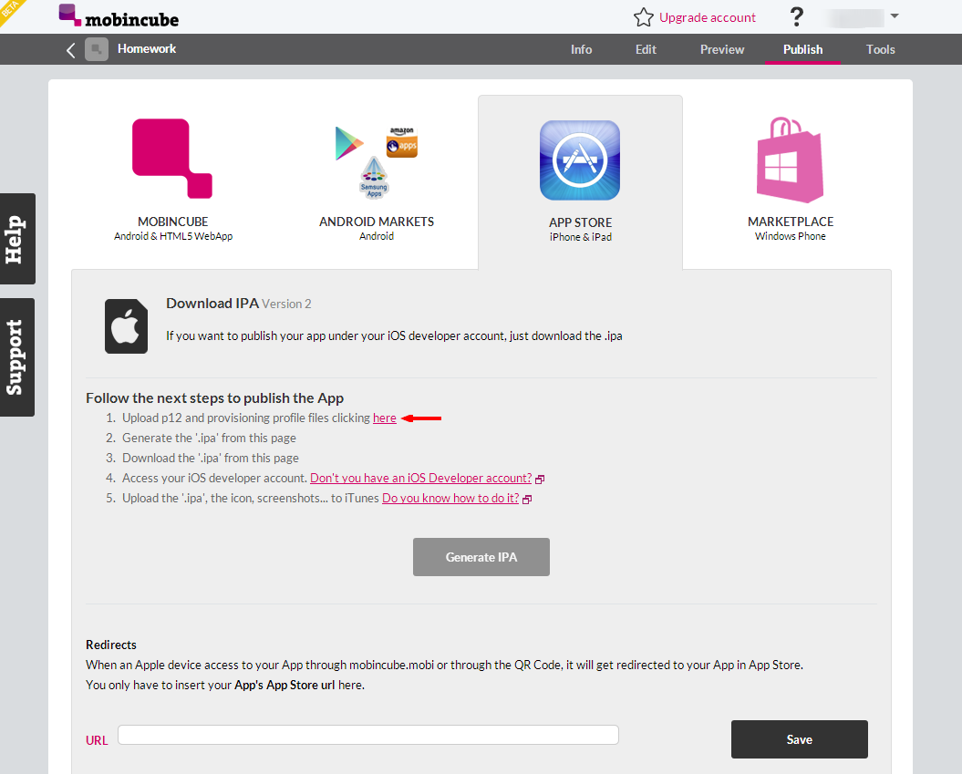Open the question mark help icon
This screenshot has width=962, height=774.
[796, 16]
